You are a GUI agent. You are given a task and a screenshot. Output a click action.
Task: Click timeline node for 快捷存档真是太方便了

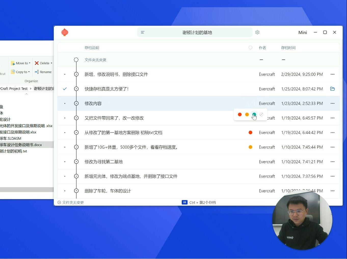click(x=76, y=89)
